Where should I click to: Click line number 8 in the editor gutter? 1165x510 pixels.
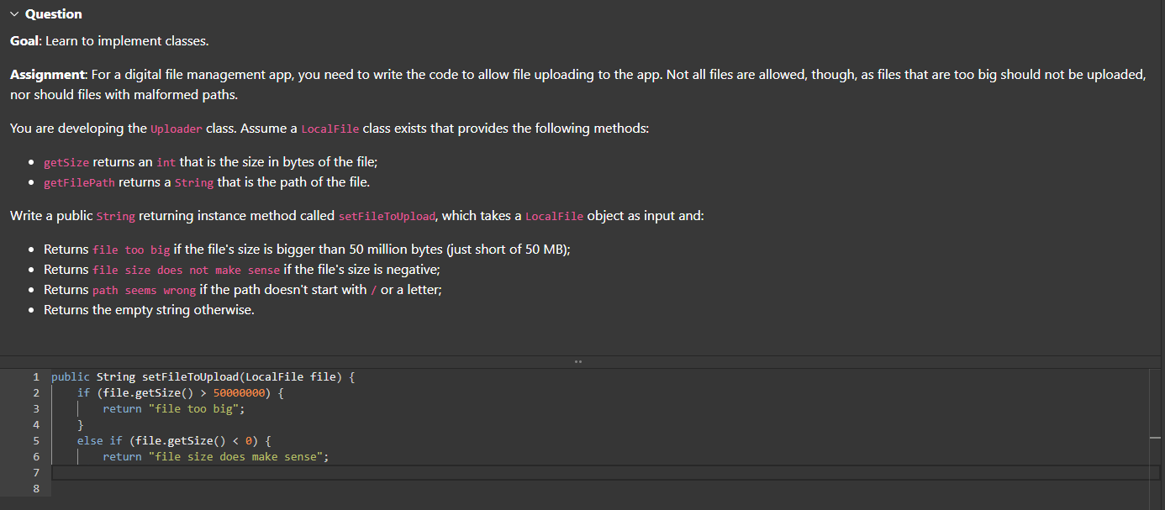point(36,489)
